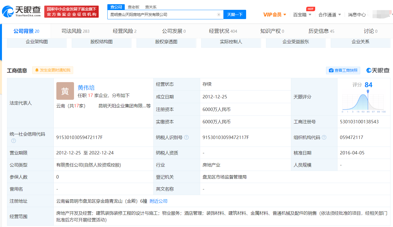Click the 黄 avatar of the legal representative
This screenshot has width=393, height=227.
(x=65, y=91)
